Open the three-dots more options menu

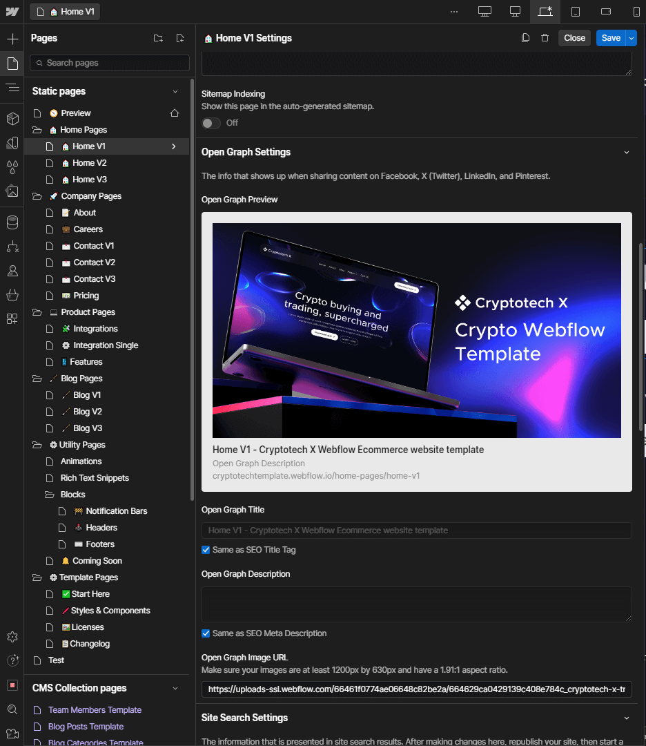[454, 12]
